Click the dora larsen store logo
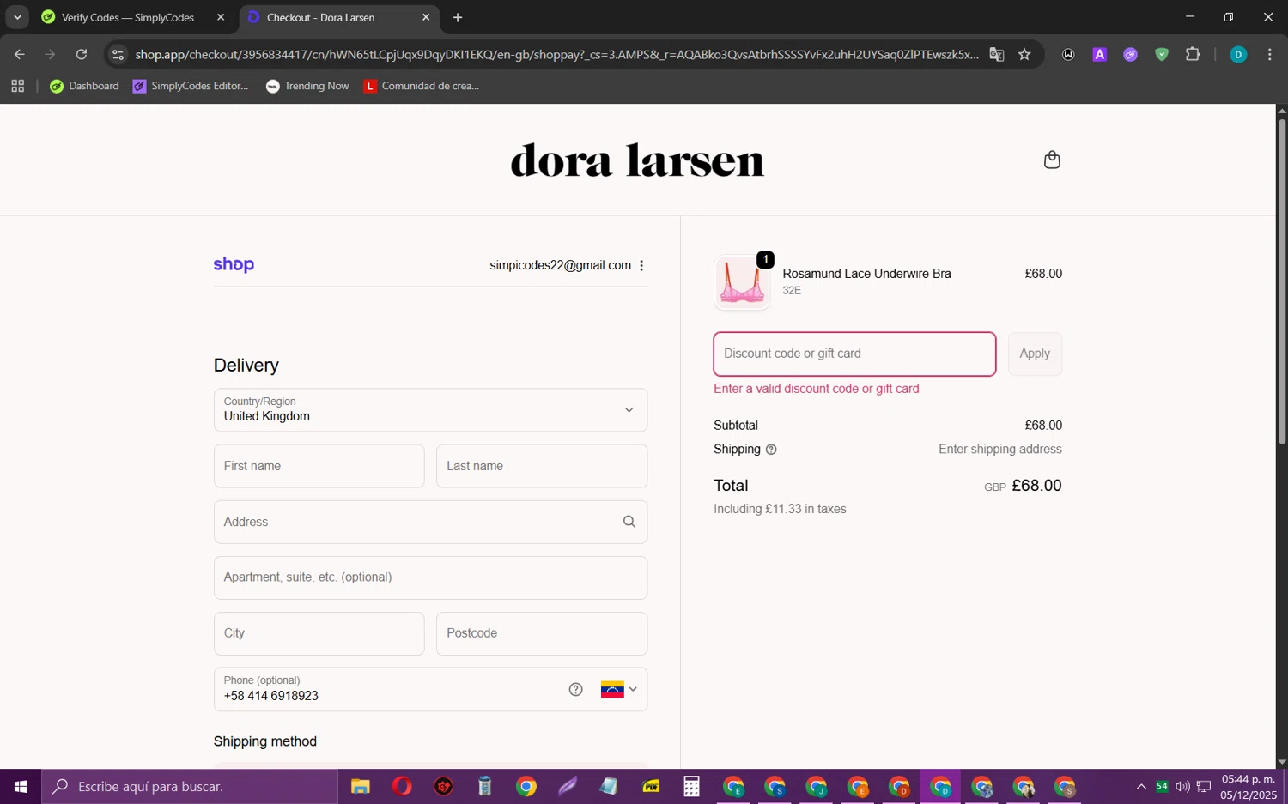The image size is (1288, 804). point(637,160)
